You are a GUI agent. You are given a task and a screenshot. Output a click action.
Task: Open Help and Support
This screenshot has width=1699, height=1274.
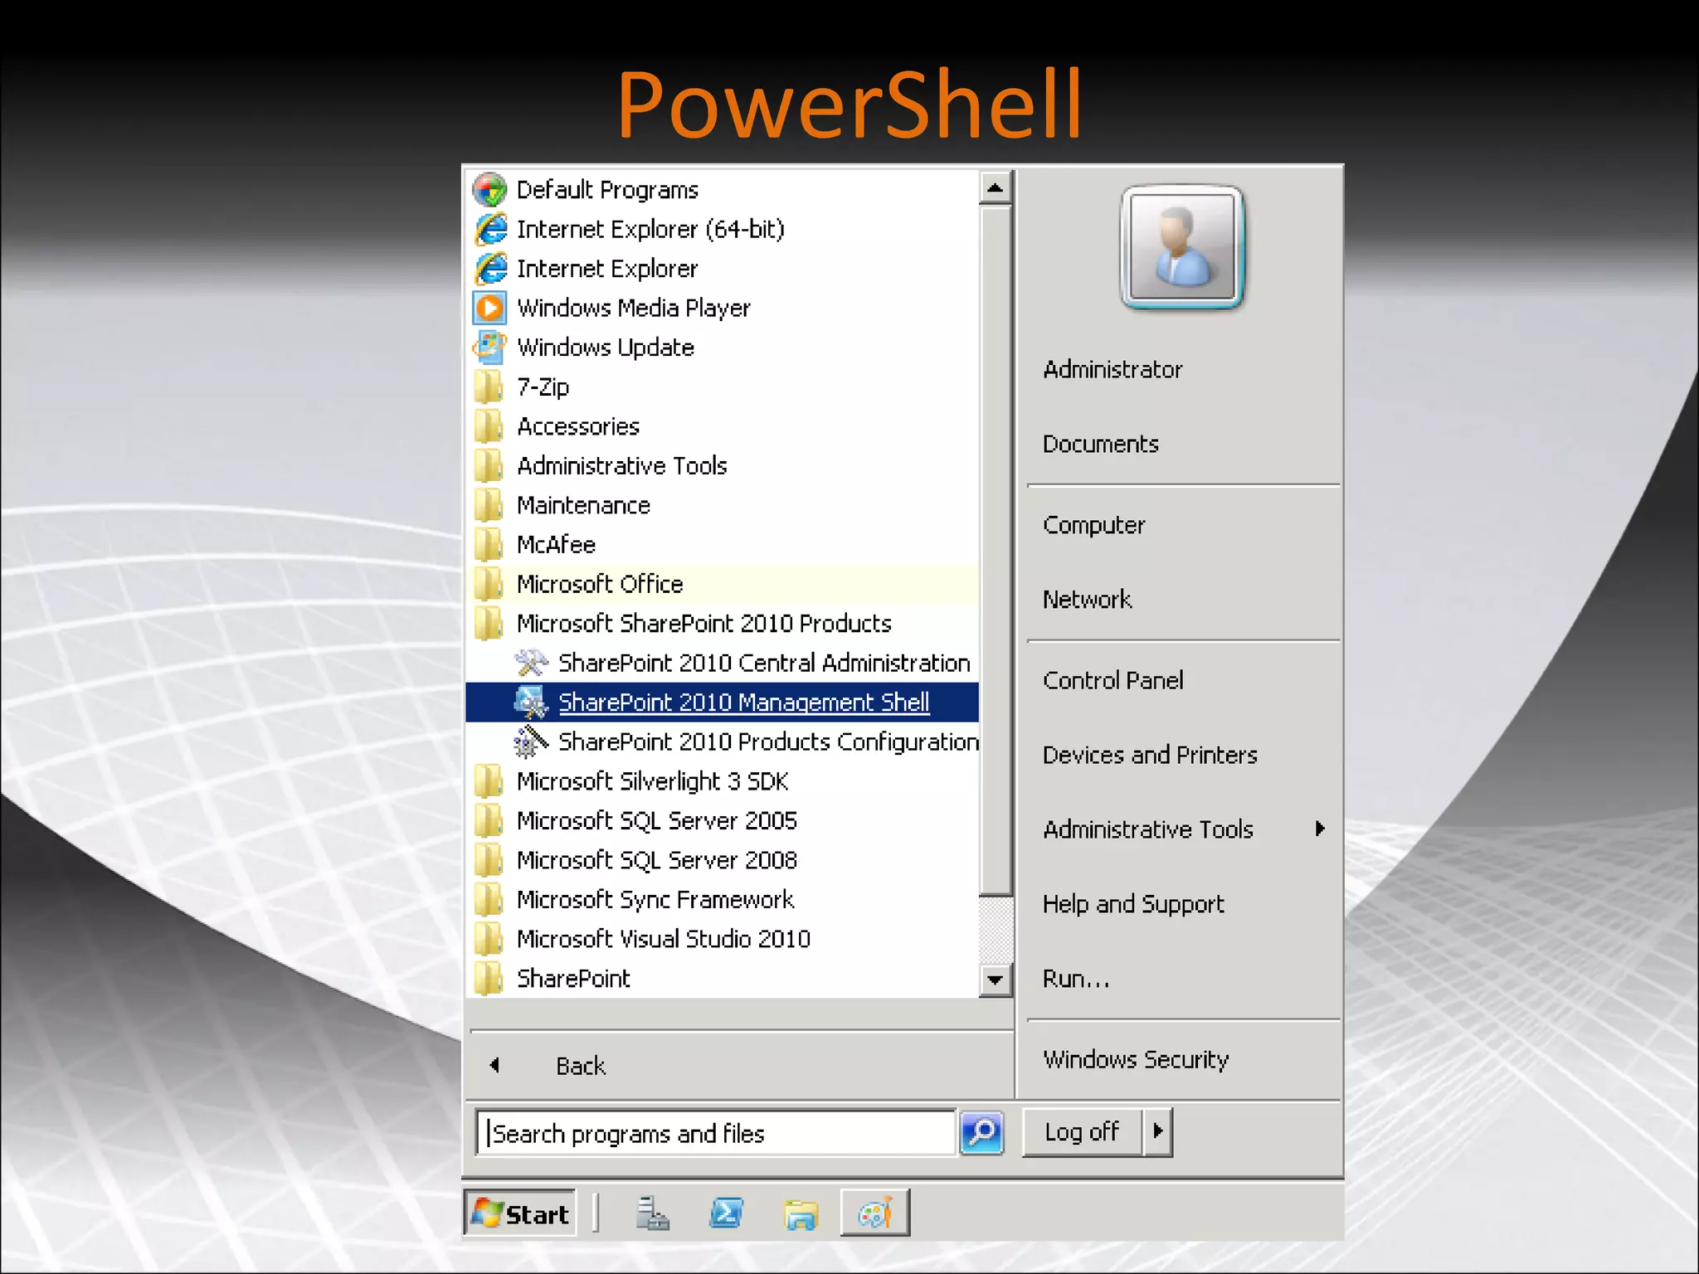click(1133, 904)
